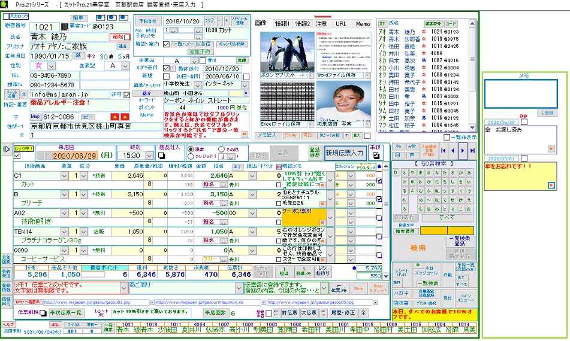Screen dimensions: 570x341
Task: Click the メインメニューへ button
Action: (466, 298)
